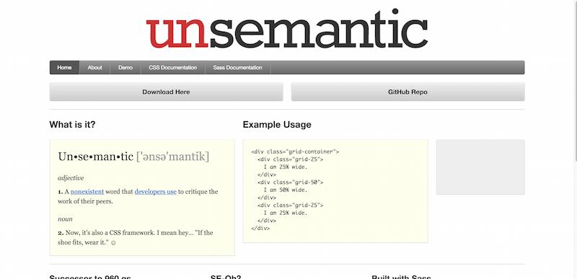Click the 'Built with Sass' heading
The height and width of the screenshot is (279, 577).
401,277
